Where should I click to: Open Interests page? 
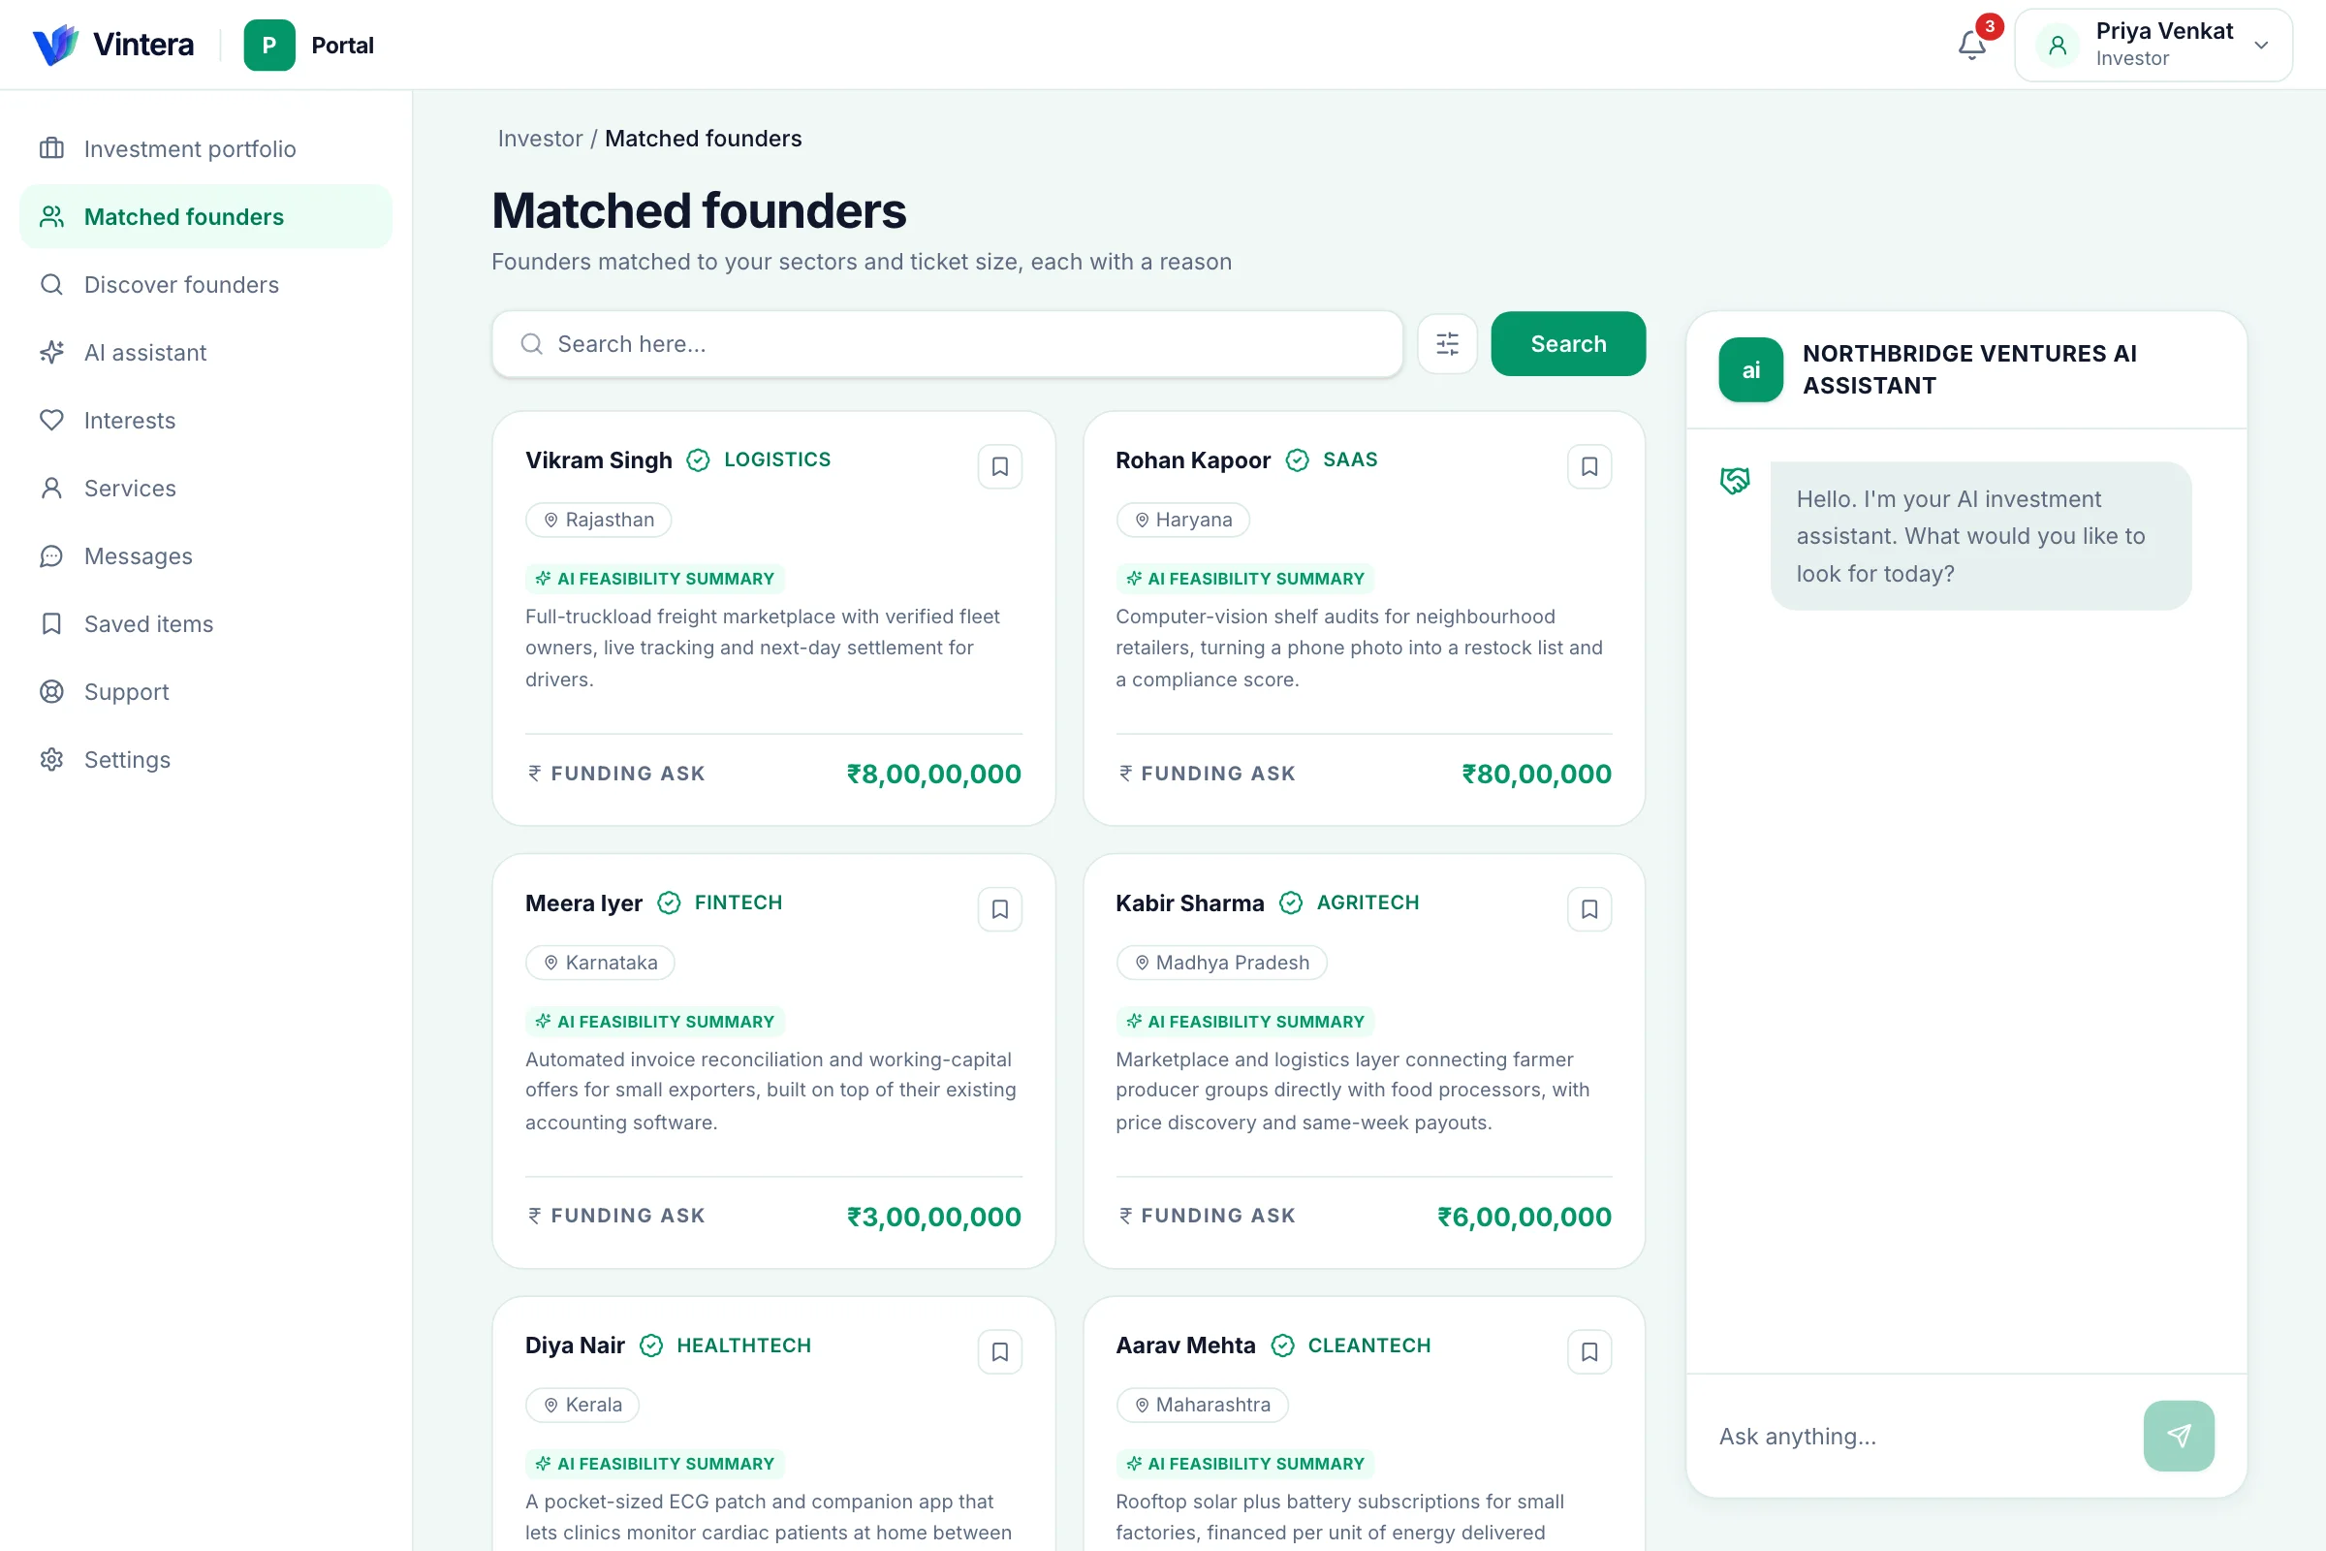point(205,421)
